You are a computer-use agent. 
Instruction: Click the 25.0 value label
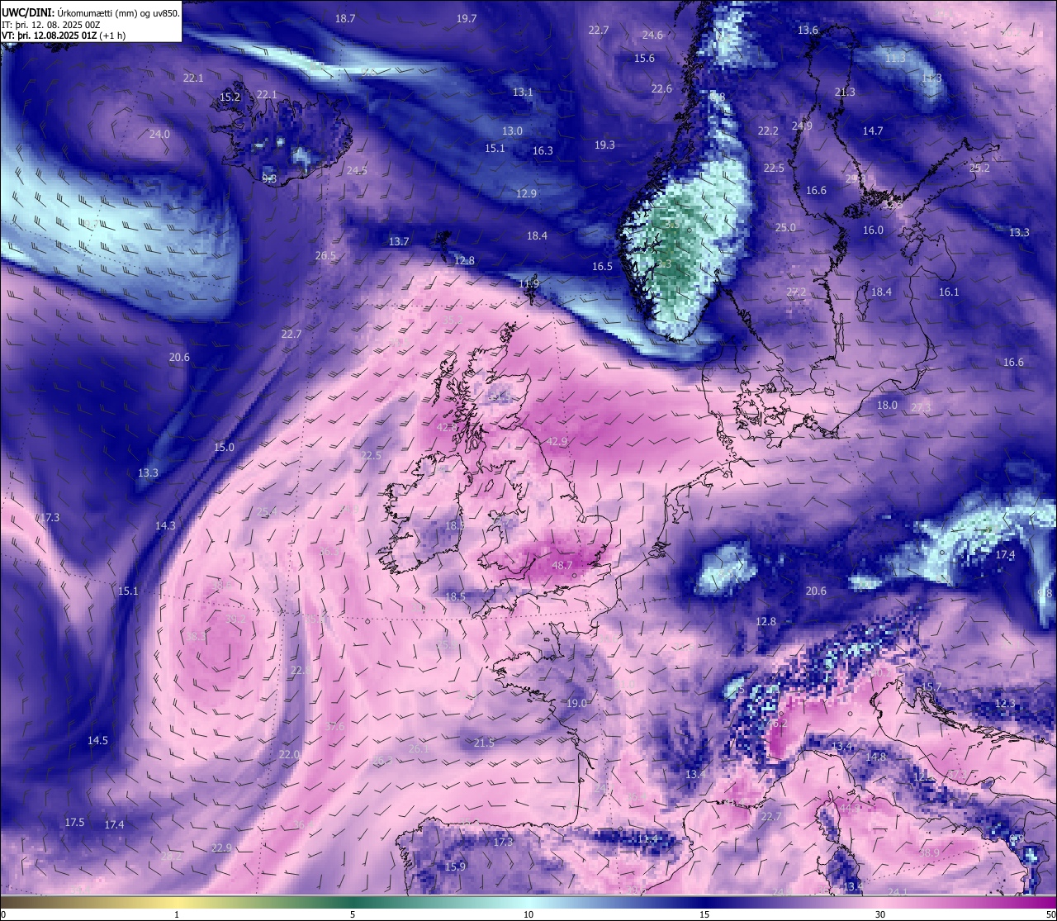point(785,227)
